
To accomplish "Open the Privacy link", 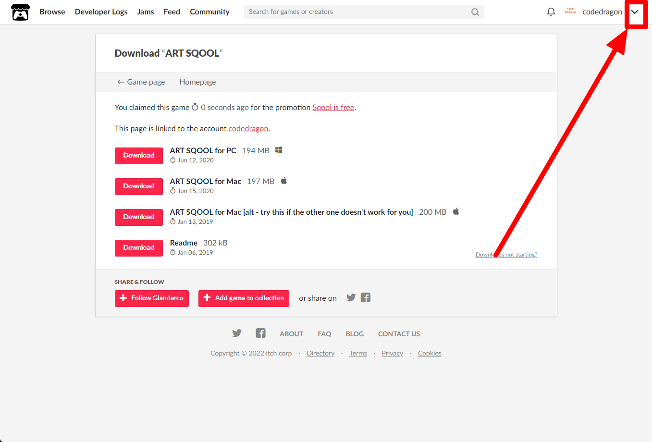I will (x=393, y=353).
